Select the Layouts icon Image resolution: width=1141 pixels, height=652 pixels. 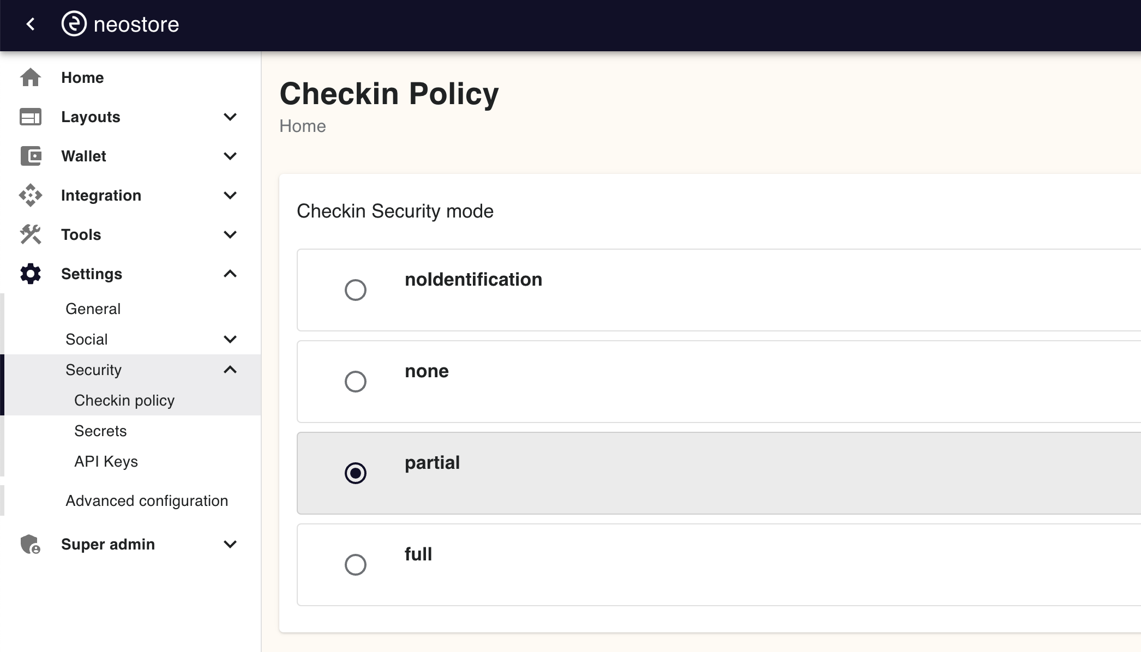(x=31, y=117)
